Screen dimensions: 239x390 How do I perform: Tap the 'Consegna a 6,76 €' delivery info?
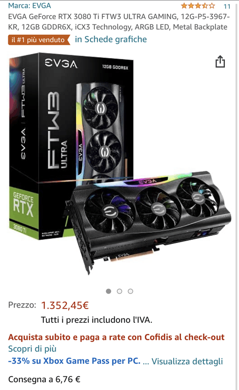[44, 379]
